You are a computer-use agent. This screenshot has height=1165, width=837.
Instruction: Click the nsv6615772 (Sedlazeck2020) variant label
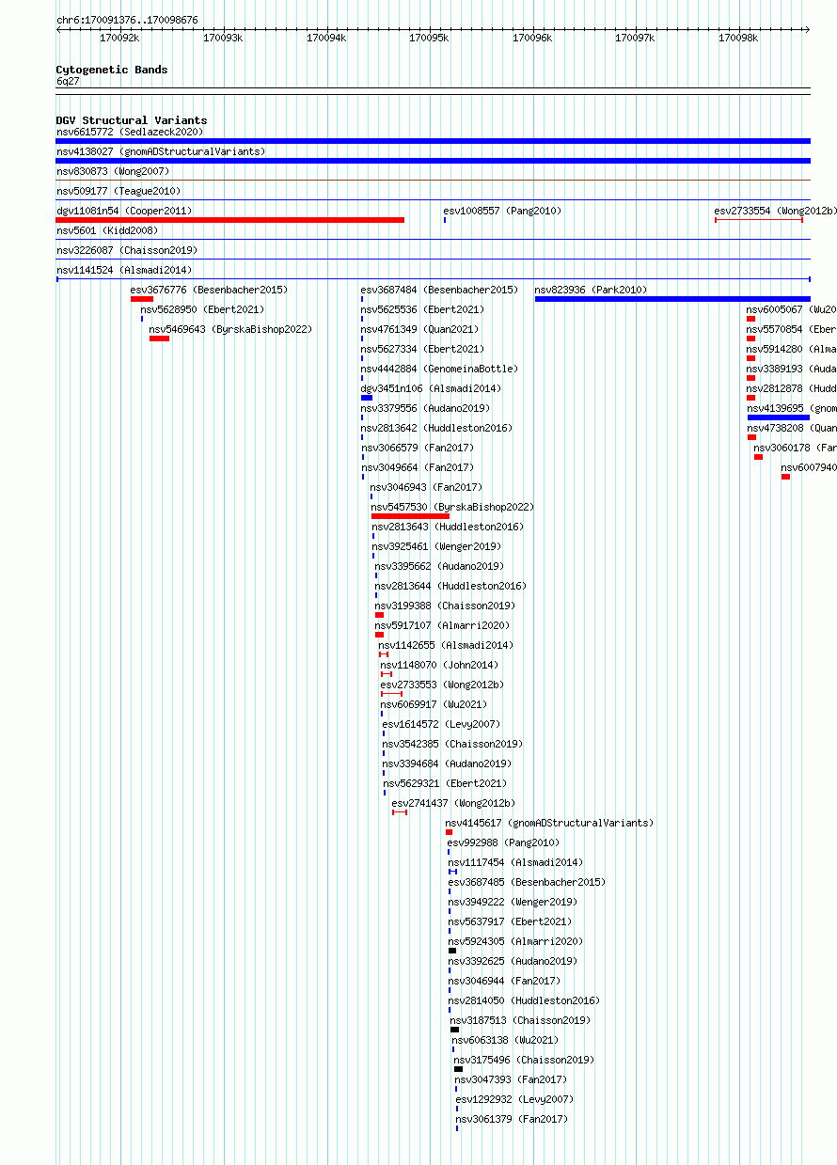coord(130,132)
